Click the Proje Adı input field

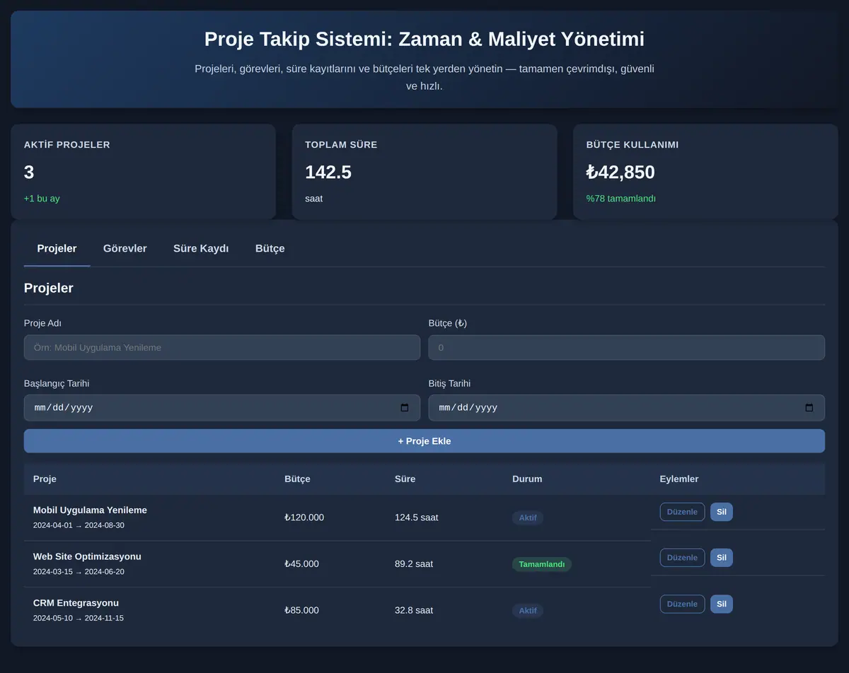[x=222, y=348]
